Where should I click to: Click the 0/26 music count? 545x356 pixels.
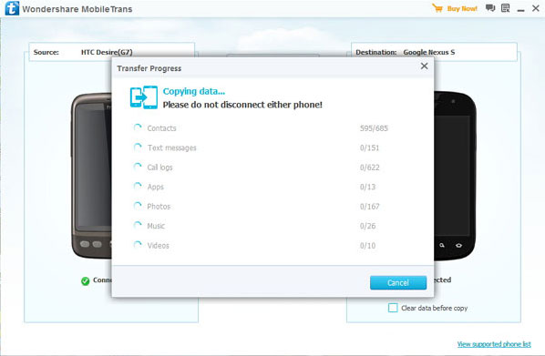tap(367, 226)
